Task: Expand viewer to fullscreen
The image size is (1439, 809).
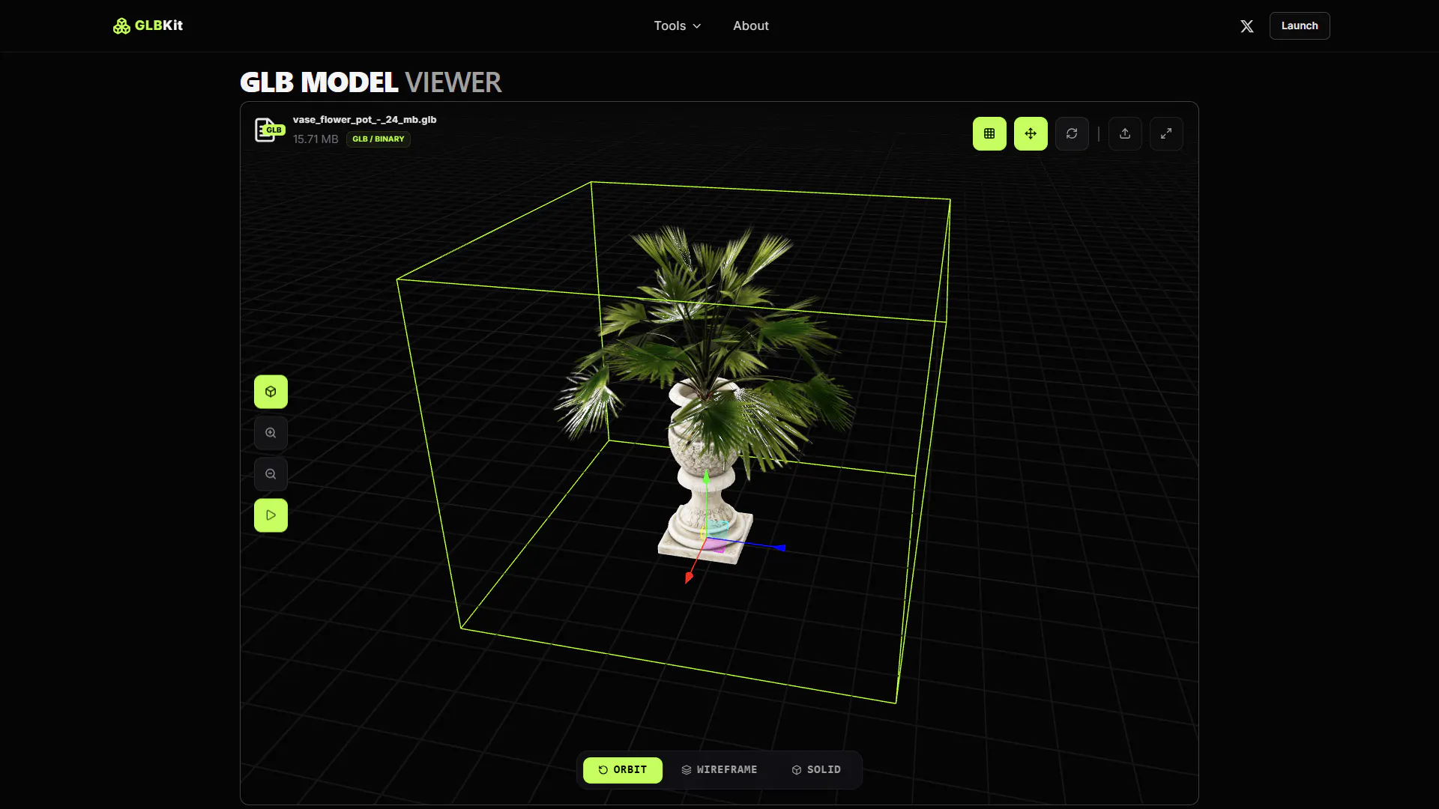Action: tap(1166, 133)
